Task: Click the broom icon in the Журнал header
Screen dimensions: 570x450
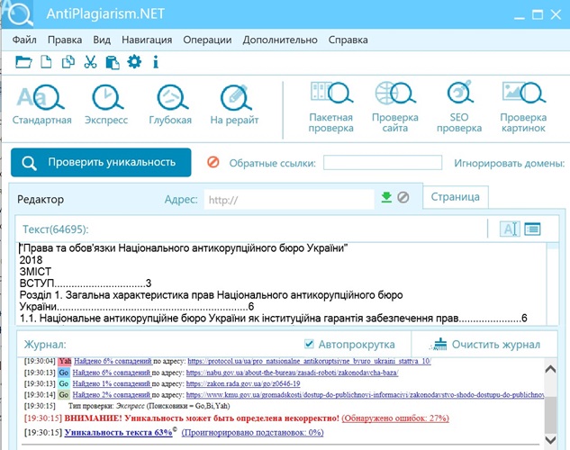Action: click(439, 345)
